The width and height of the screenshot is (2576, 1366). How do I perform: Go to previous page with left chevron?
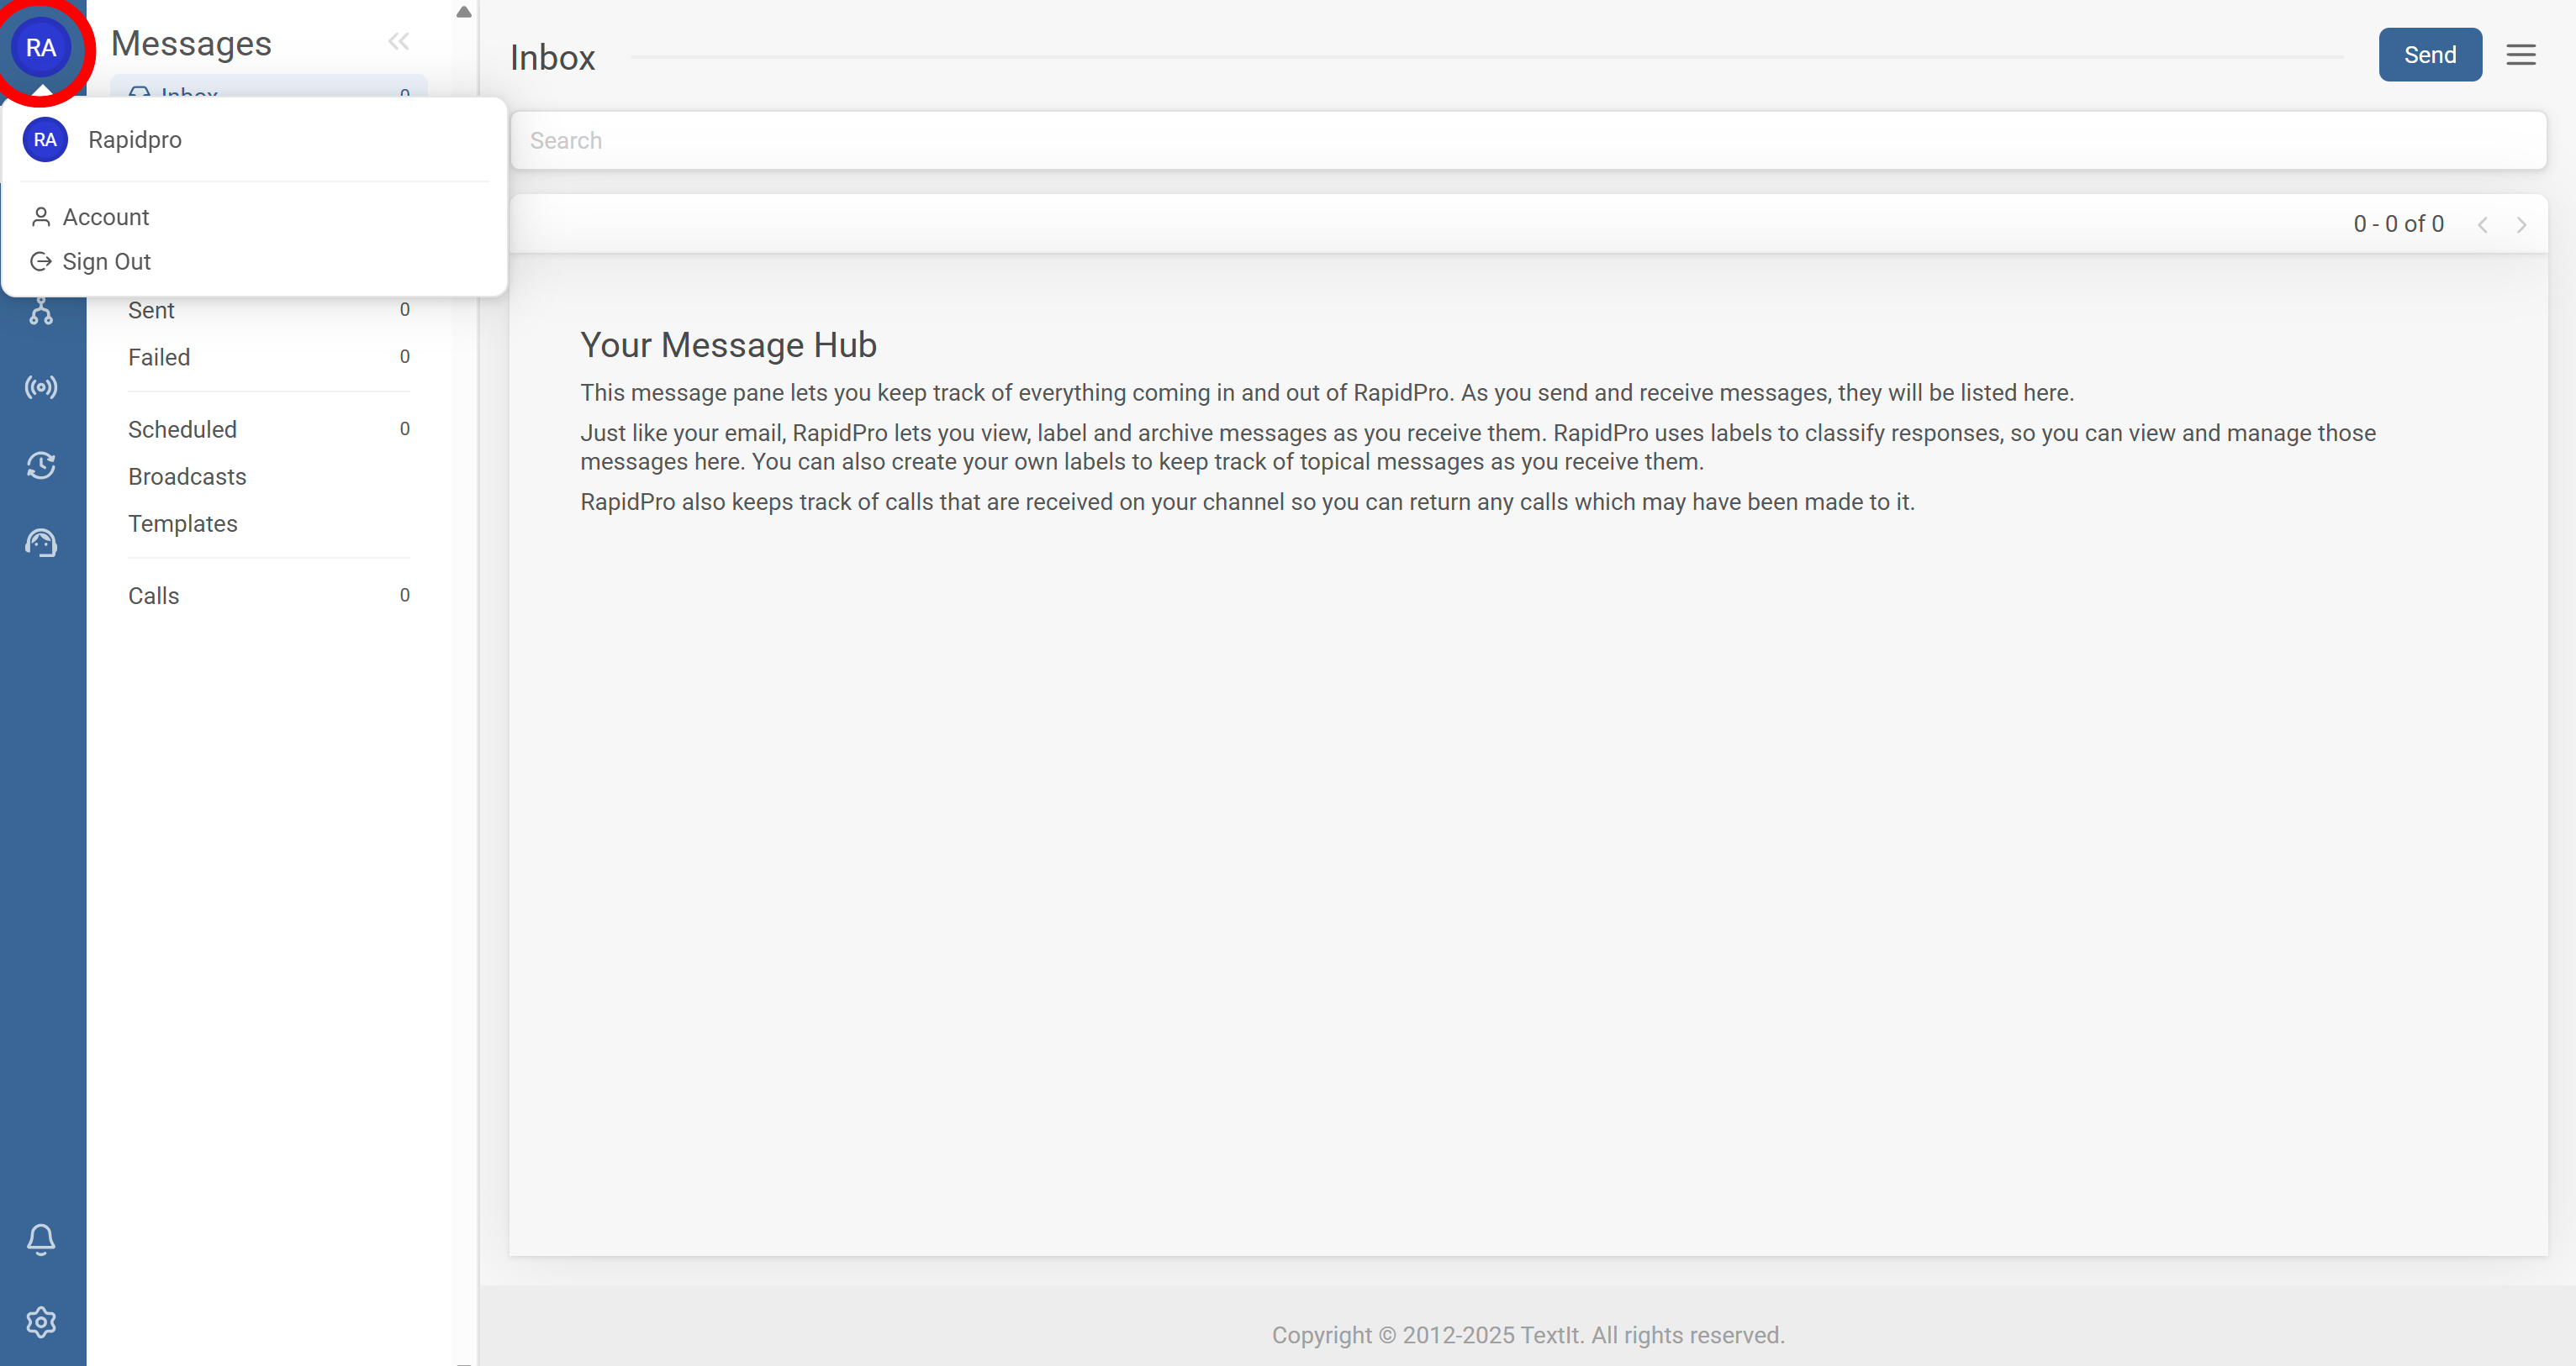click(2484, 223)
